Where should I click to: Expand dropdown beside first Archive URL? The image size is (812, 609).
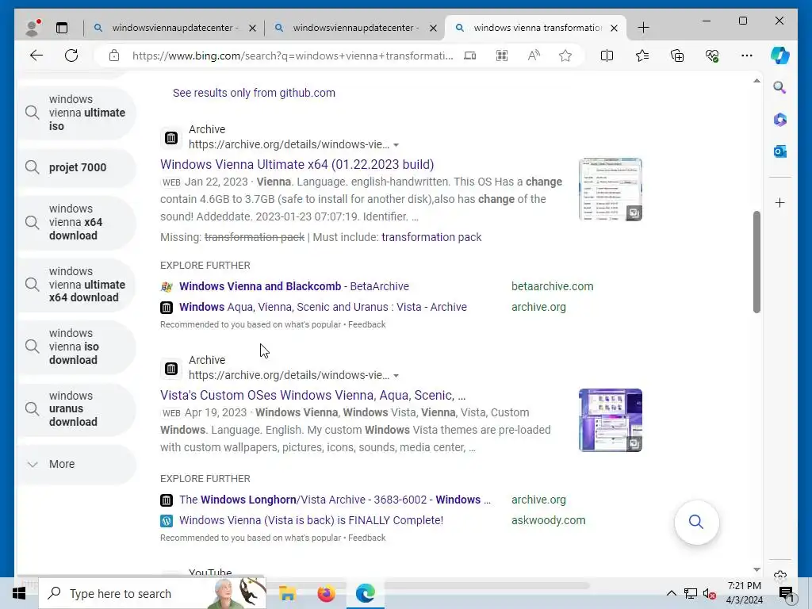click(x=396, y=145)
